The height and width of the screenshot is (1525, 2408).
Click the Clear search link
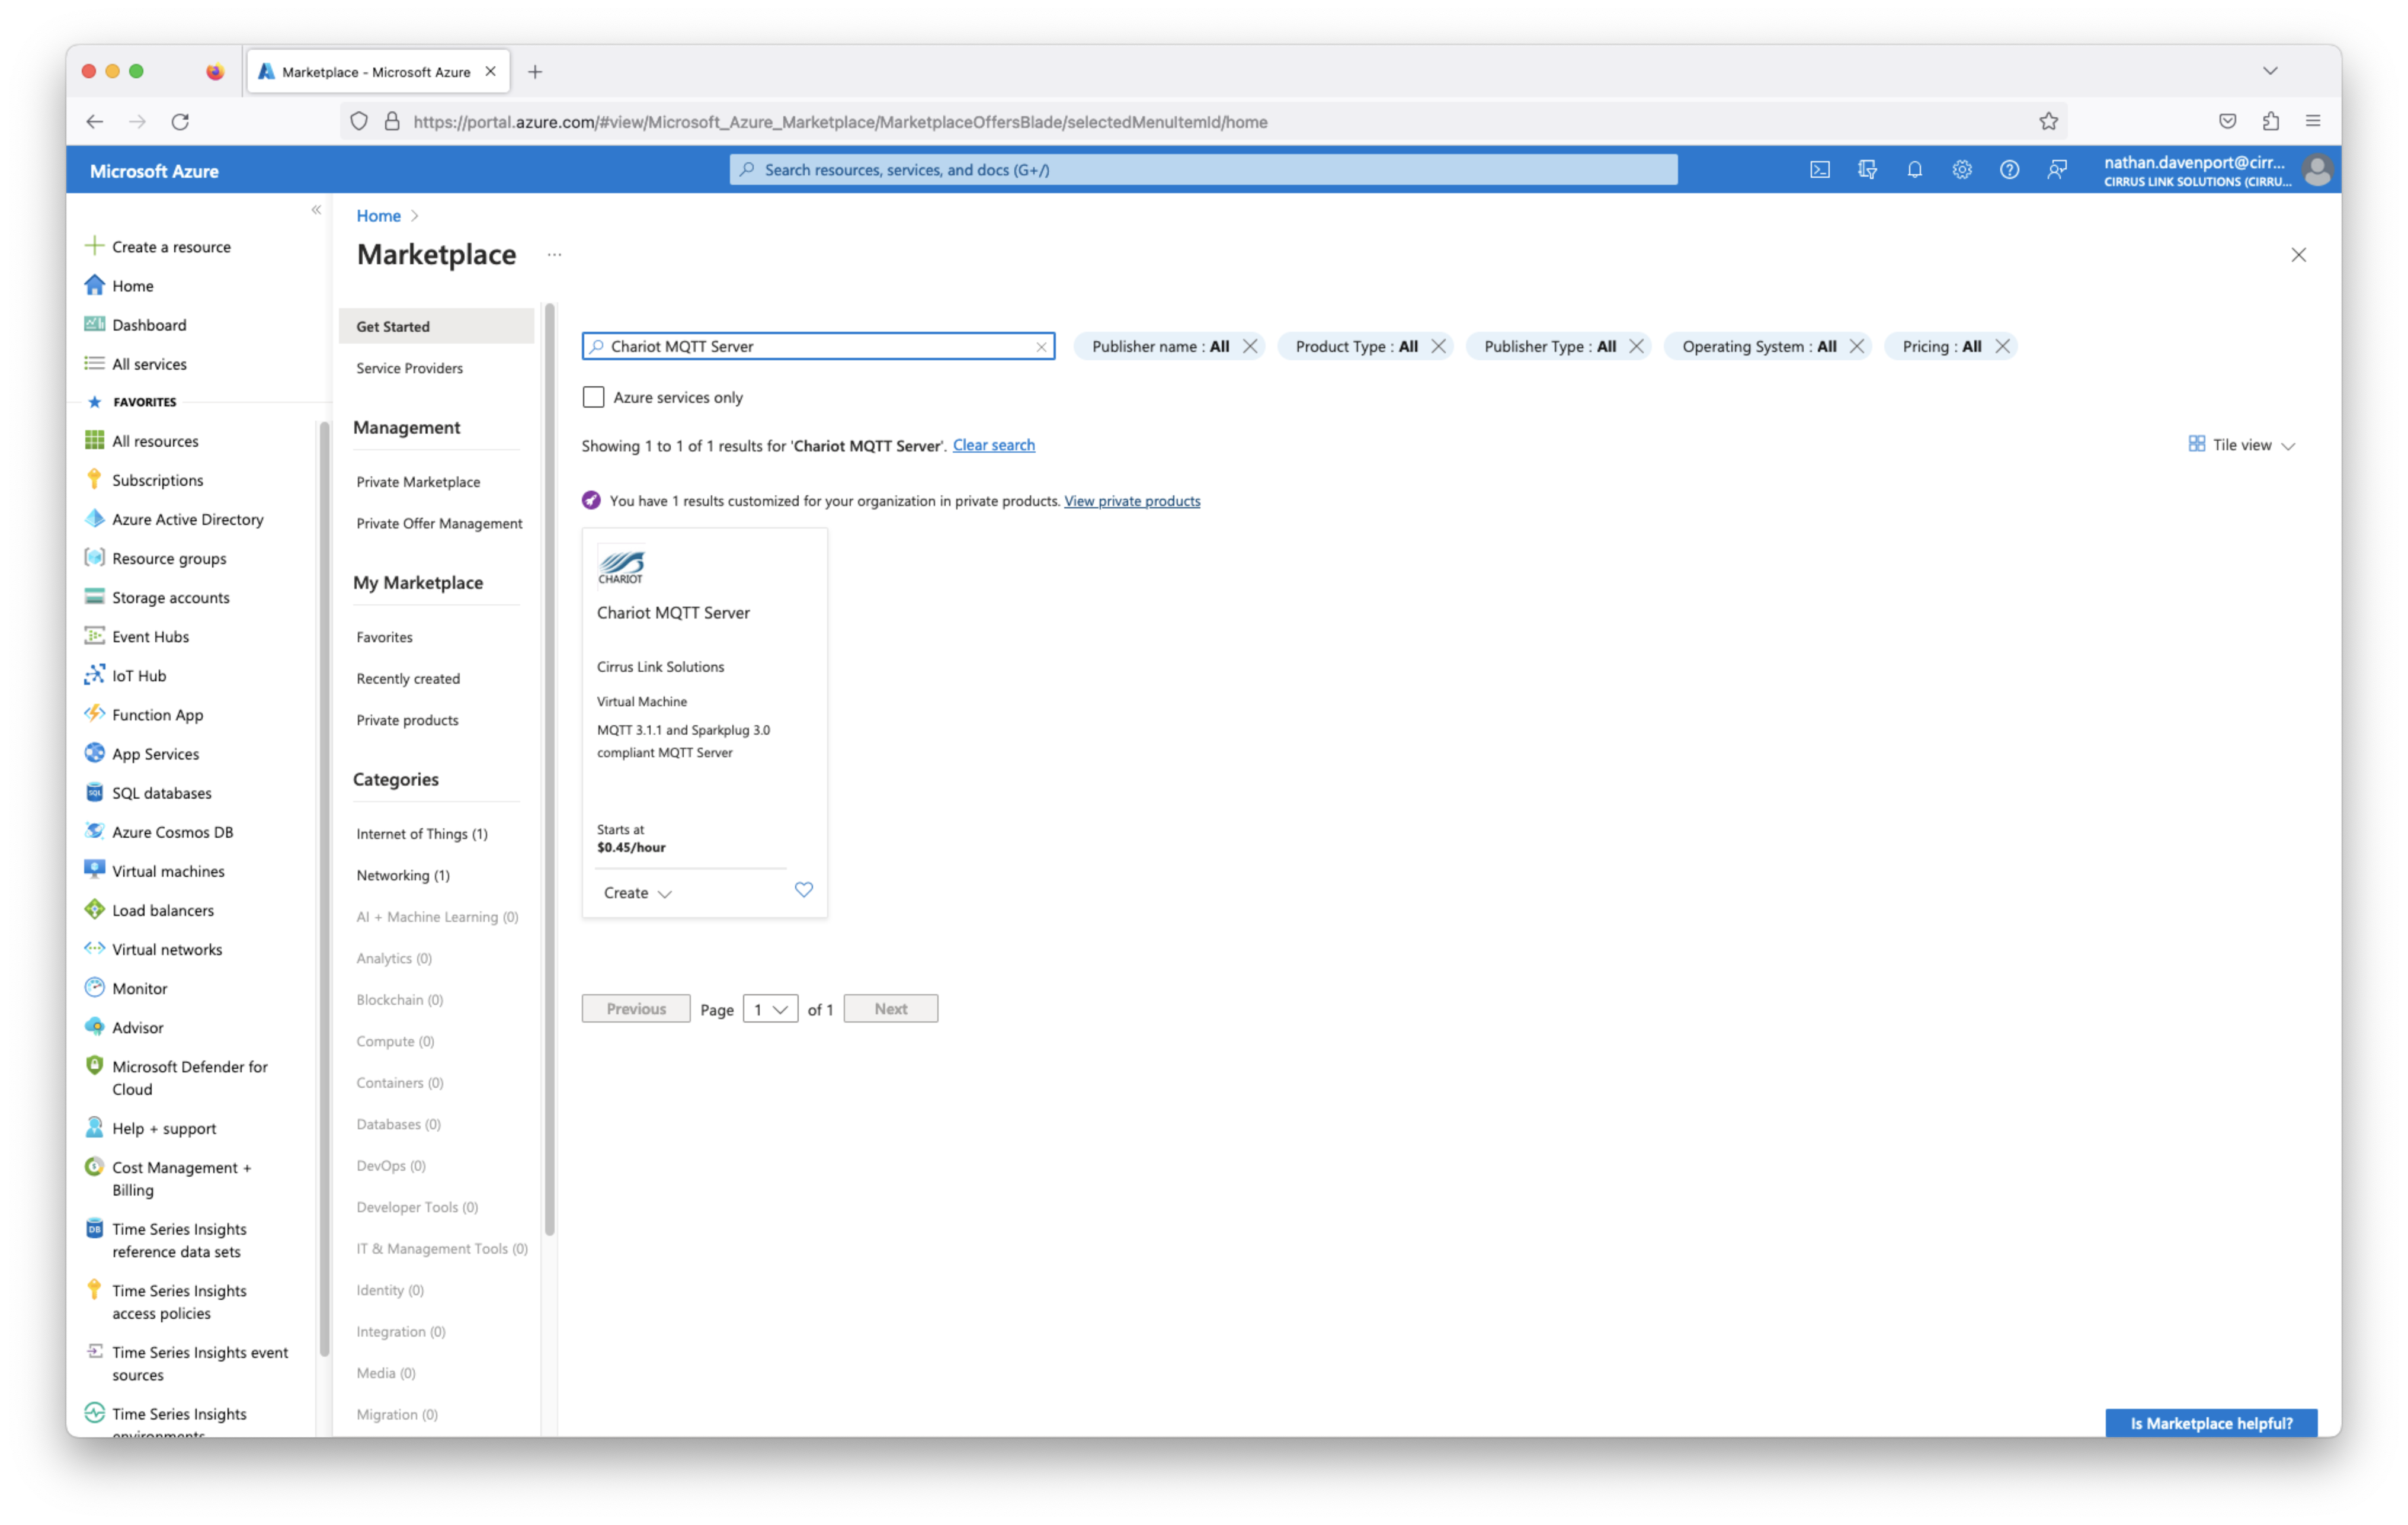[x=993, y=444]
